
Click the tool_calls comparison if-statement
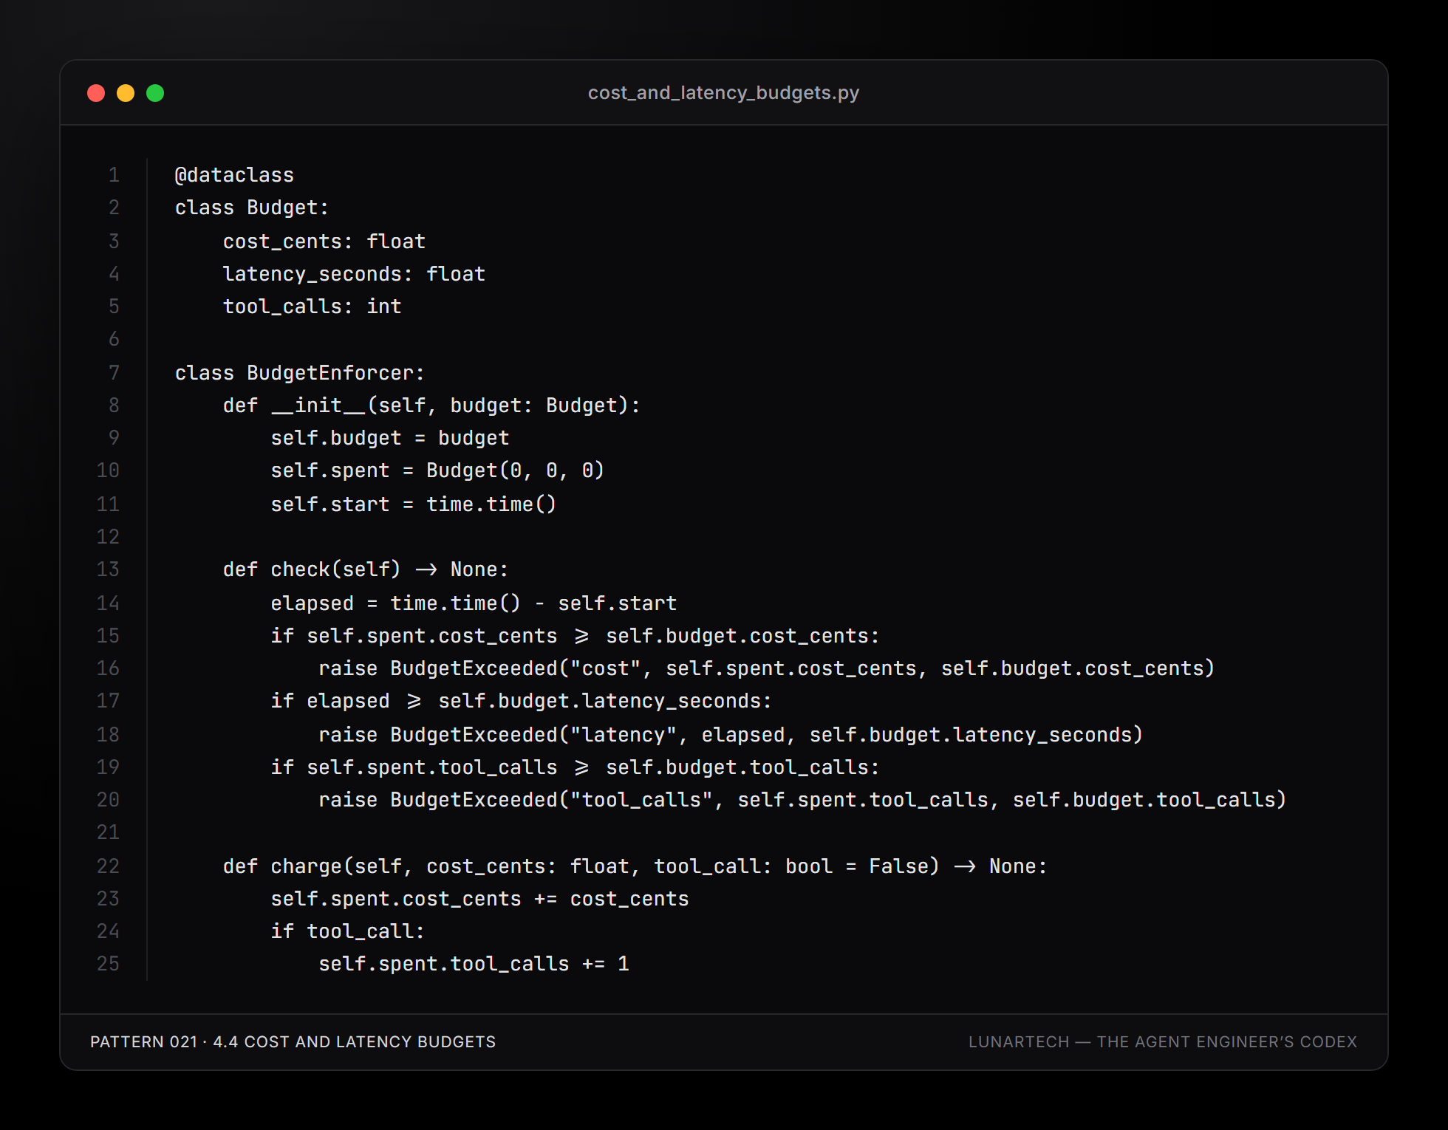(x=576, y=767)
